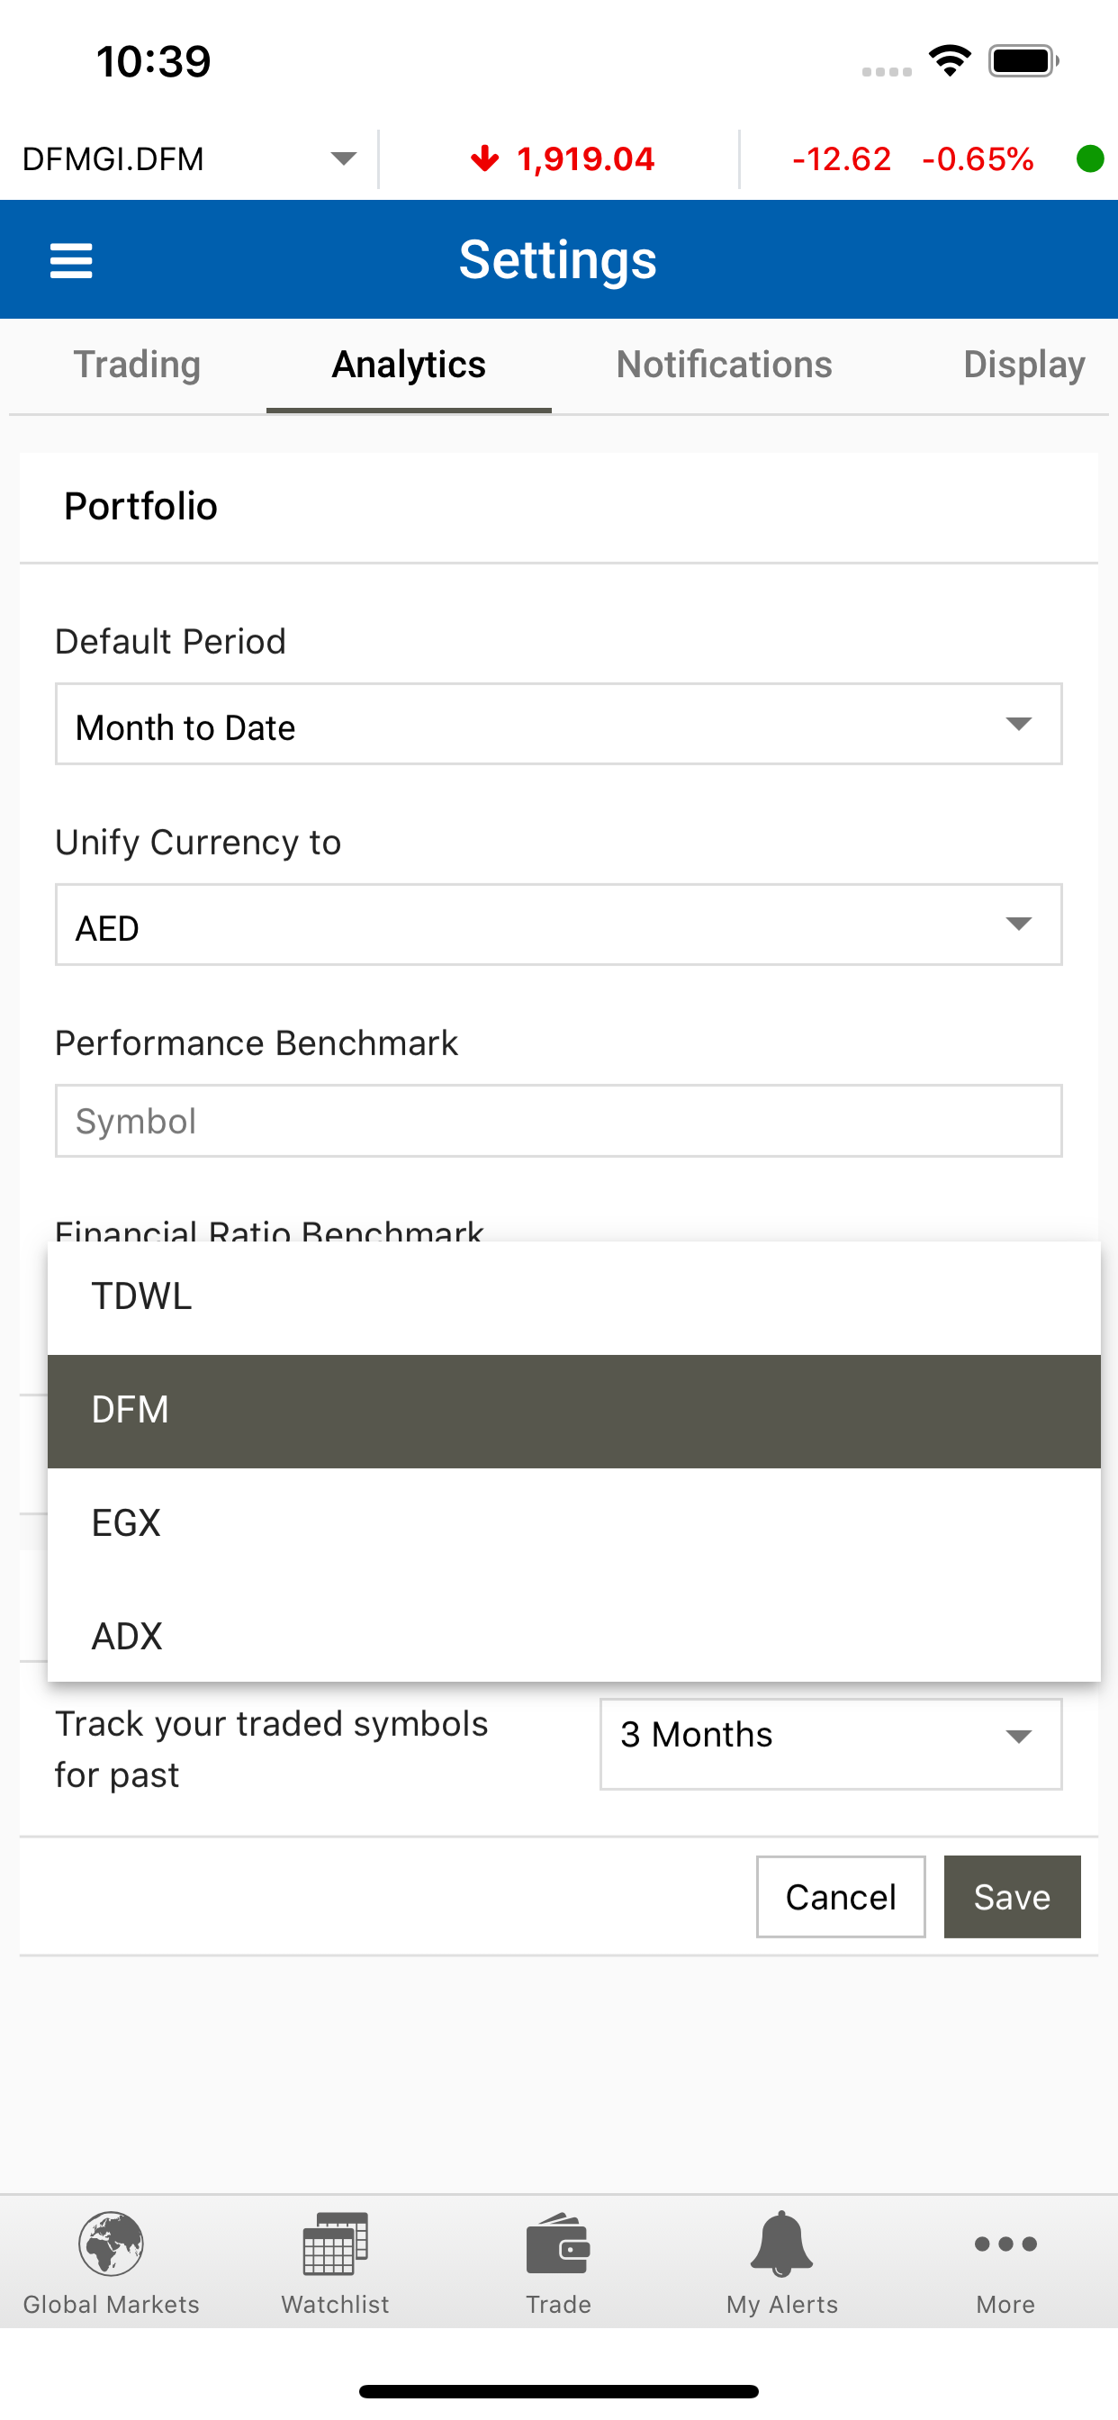Focus the Performance Benchmark Symbol field
Viewport: 1118px width, 2420px height.
pos(559,1121)
